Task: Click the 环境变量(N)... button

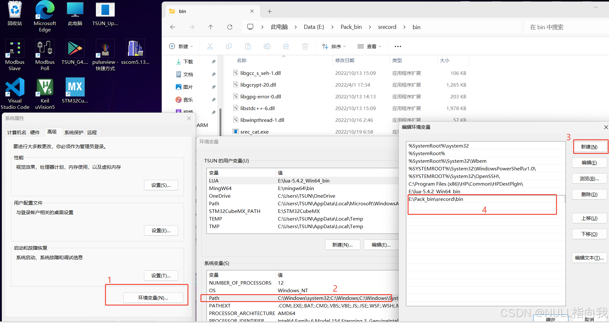Action: 153,298
